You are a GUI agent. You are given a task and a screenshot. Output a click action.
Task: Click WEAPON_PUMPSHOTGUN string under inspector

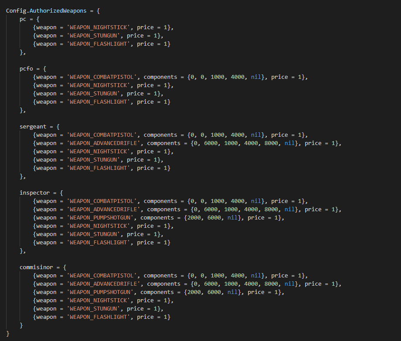click(100, 218)
